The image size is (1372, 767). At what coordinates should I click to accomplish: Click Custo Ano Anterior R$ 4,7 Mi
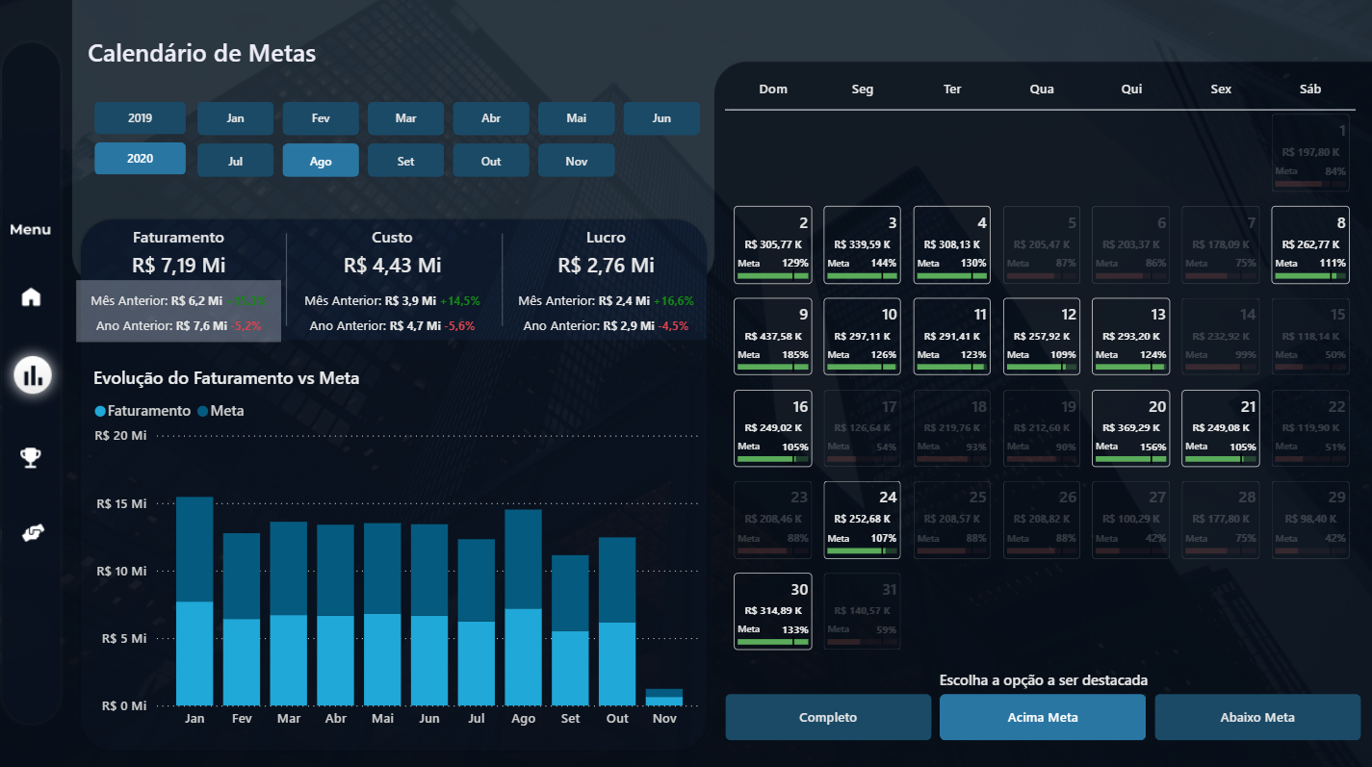coord(376,326)
